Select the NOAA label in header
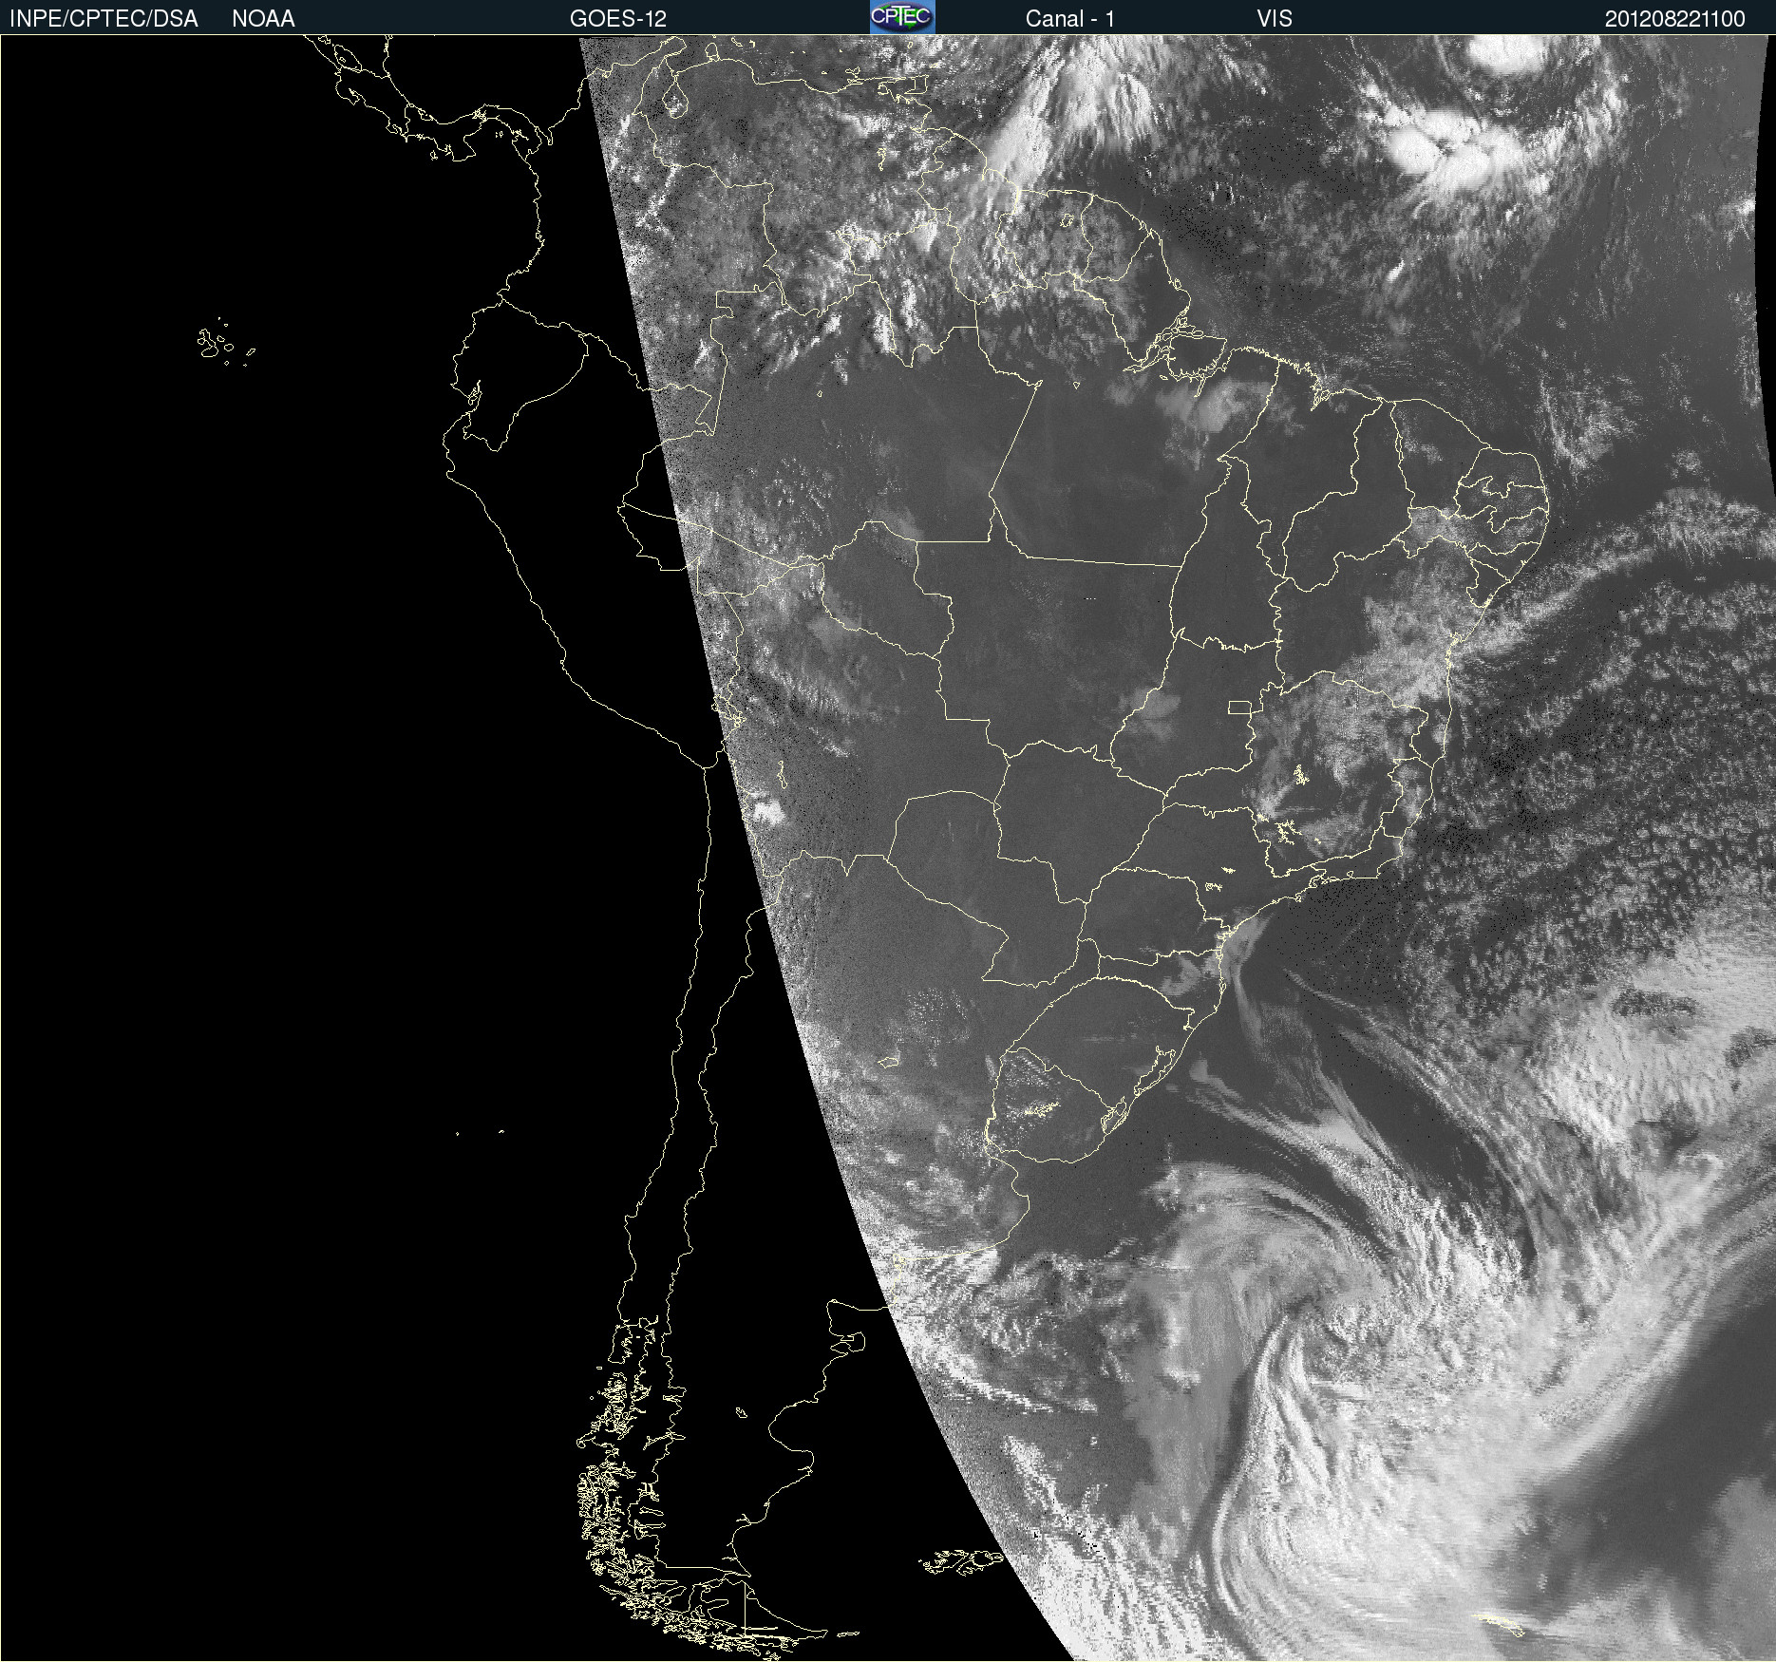 pos(263,19)
